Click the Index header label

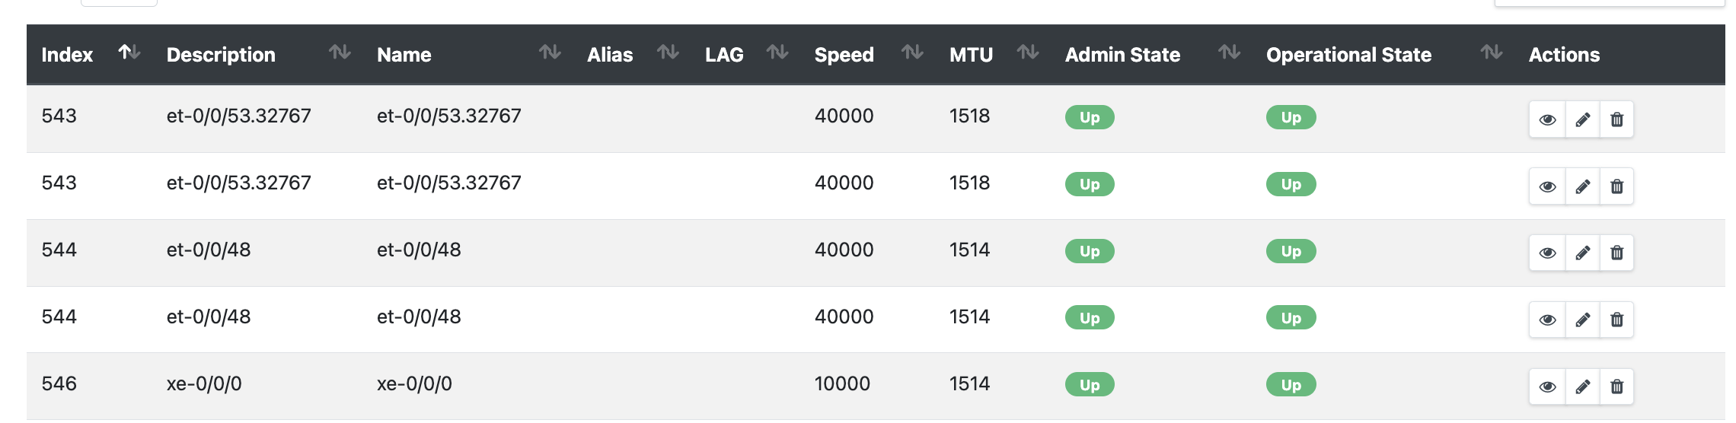point(67,55)
